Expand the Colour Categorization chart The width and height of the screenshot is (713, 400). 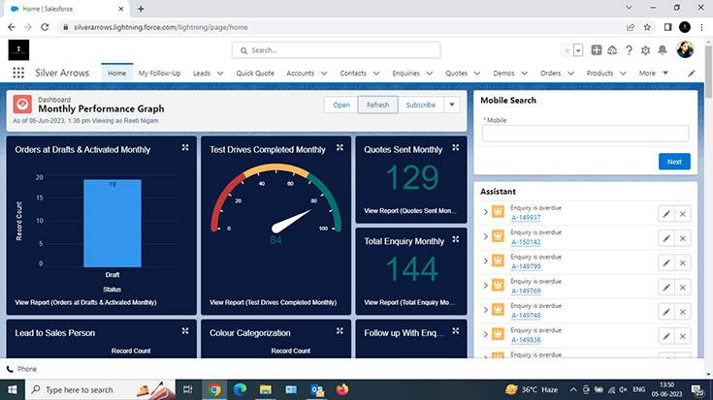coord(340,331)
